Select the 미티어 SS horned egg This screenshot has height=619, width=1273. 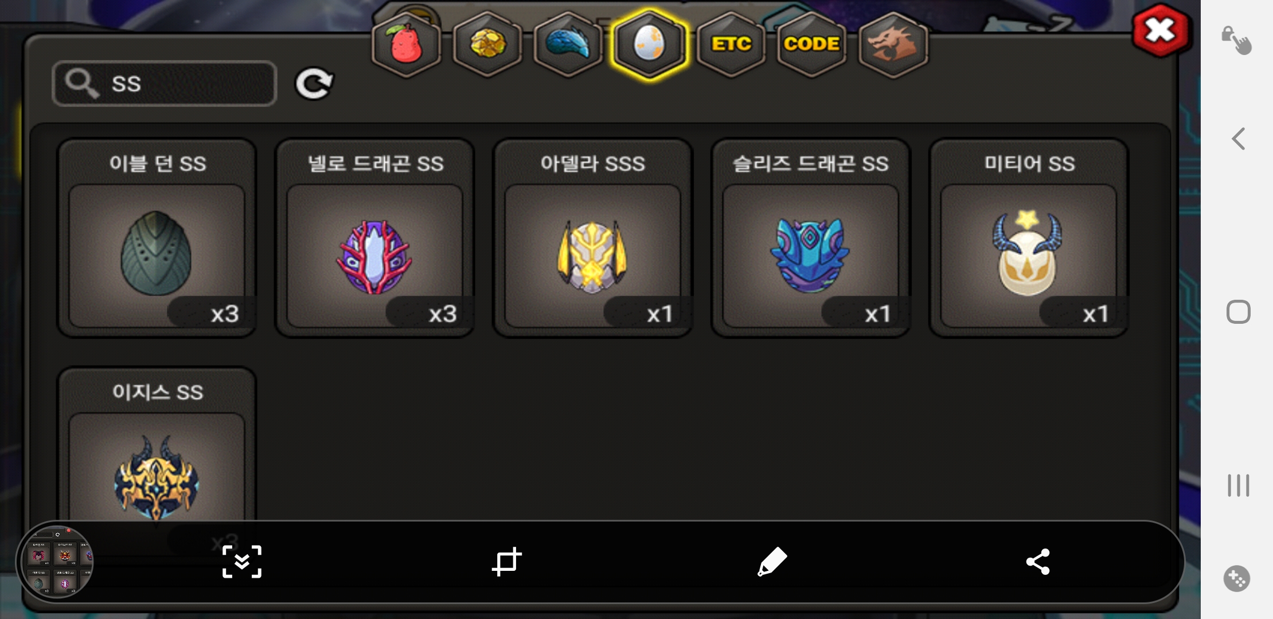tap(1028, 238)
